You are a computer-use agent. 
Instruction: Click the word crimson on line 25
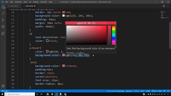point(70,66)
